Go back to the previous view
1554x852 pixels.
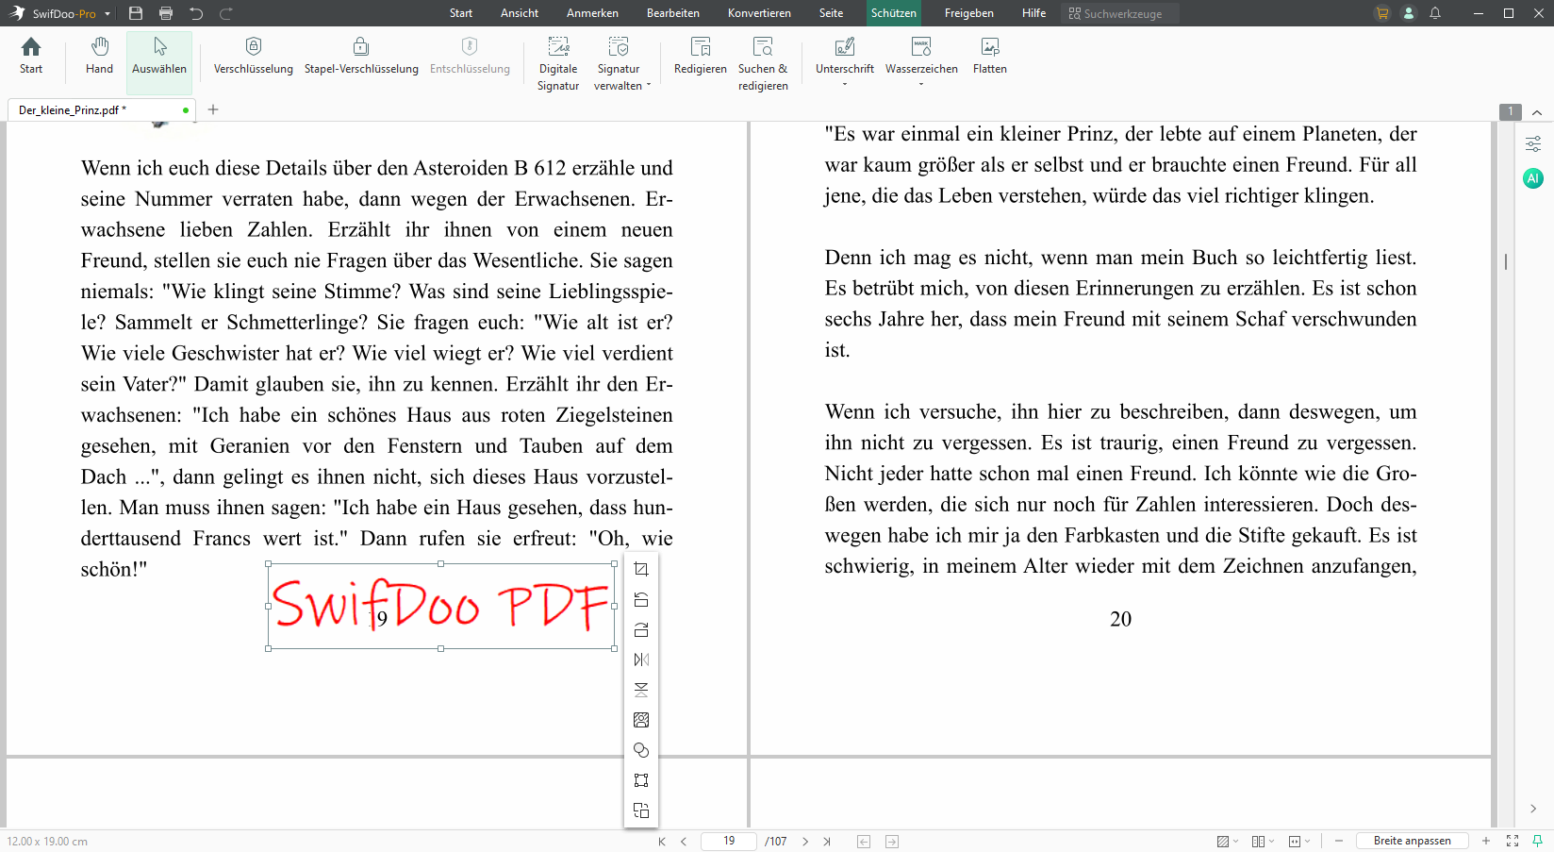coord(864,841)
